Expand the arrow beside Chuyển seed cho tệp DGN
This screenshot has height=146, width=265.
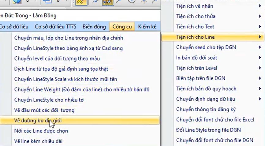[x=260, y=47]
